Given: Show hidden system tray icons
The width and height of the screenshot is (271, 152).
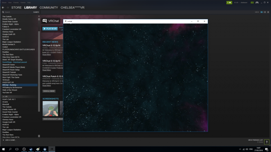Looking at the screenshot, I should tap(240, 149).
